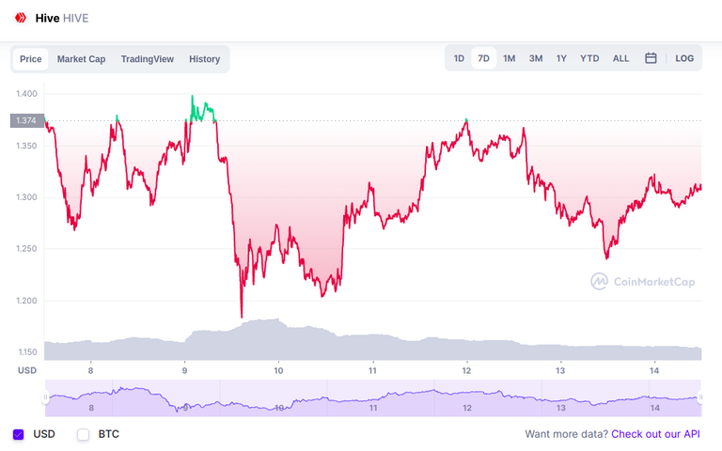Click the date 14 x-axis label
Viewport: 722px width, 451px height.
[x=654, y=370]
